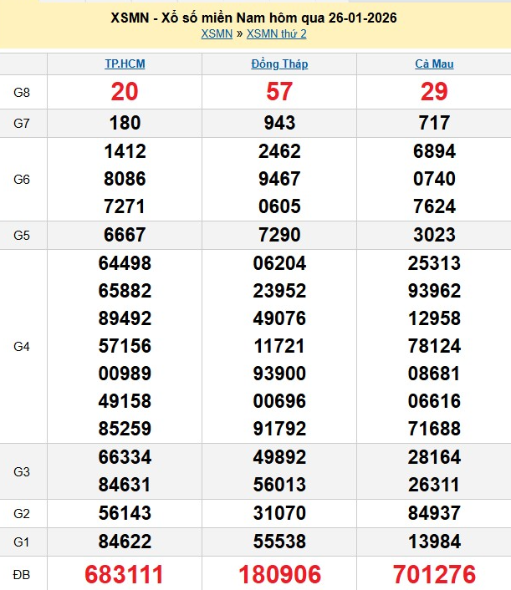Click the red G8 number 29

(434, 93)
